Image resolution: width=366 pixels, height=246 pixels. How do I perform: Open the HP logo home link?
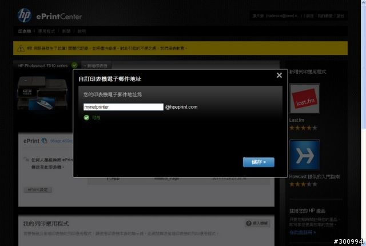tap(25, 15)
